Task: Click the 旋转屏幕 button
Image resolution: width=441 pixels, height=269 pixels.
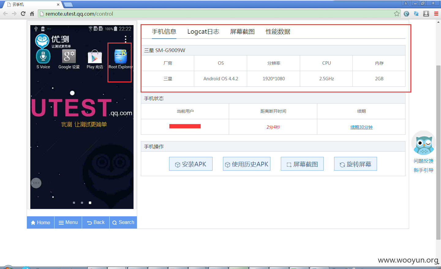Action: pos(356,164)
